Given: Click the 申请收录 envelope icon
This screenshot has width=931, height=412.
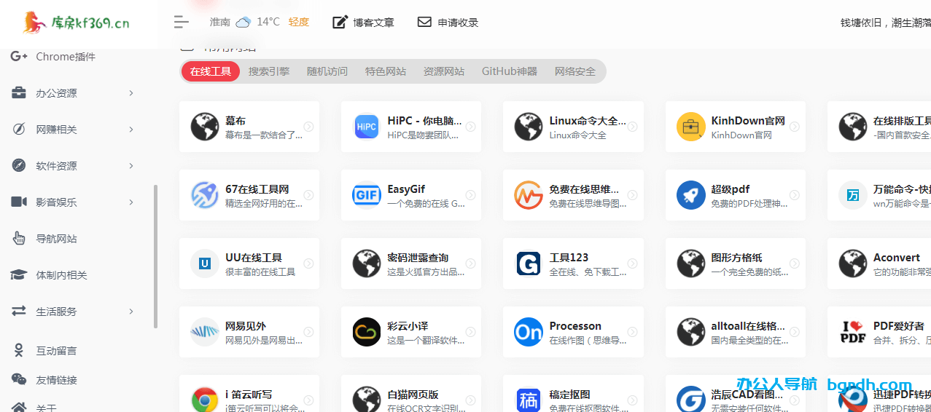Looking at the screenshot, I should pyautogui.click(x=424, y=22).
